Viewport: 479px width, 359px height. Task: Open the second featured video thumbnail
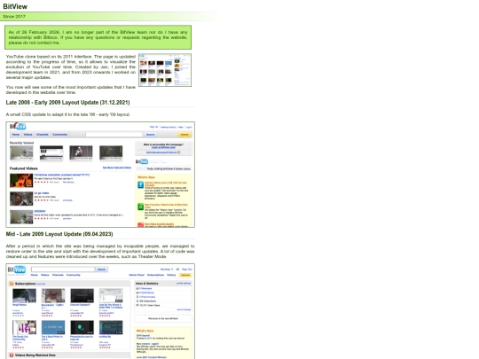[21, 199]
